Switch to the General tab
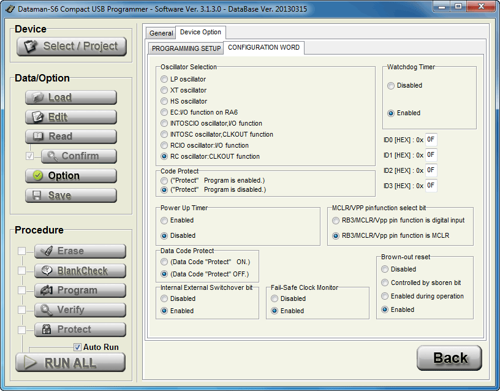The width and height of the screenshot is (500, 391). (161, 33)
